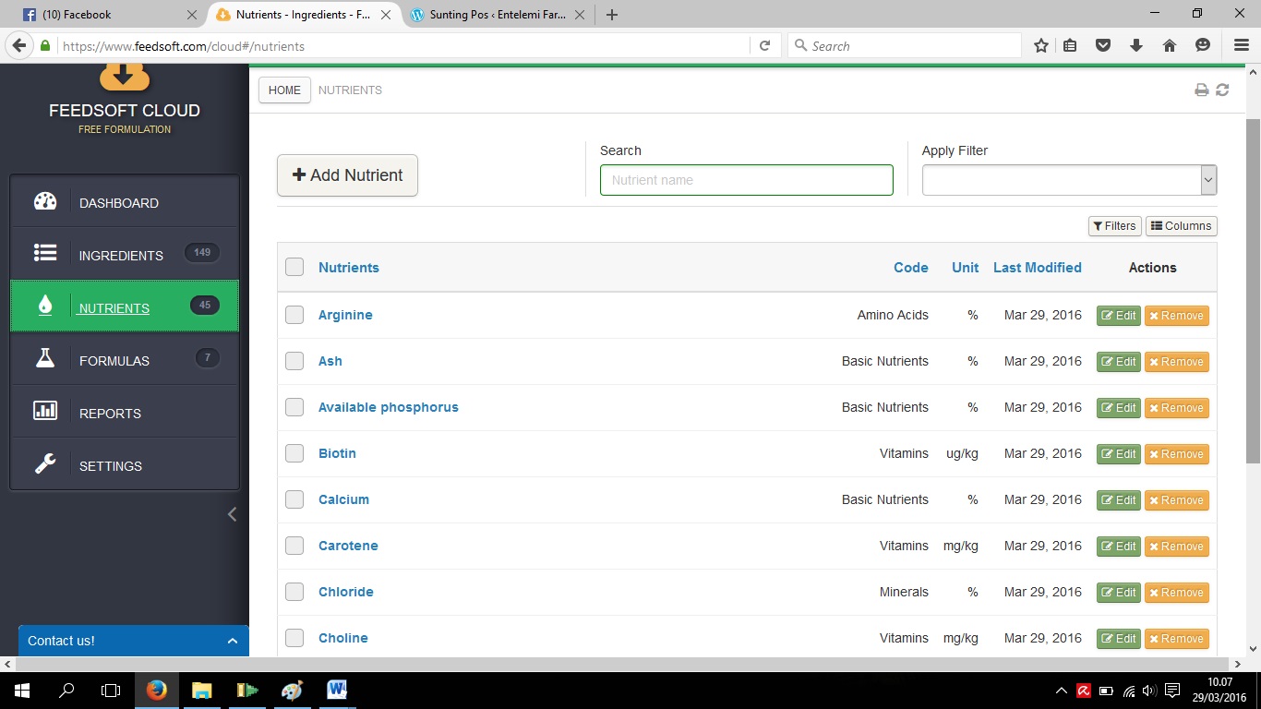Open Reports chart icon in sidebar
This screenshot has height=709, width=1261.
[45, 412]
